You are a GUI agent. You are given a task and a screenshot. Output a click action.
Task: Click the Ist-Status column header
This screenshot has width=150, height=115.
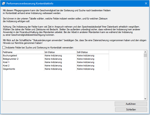tap(60, 52)
